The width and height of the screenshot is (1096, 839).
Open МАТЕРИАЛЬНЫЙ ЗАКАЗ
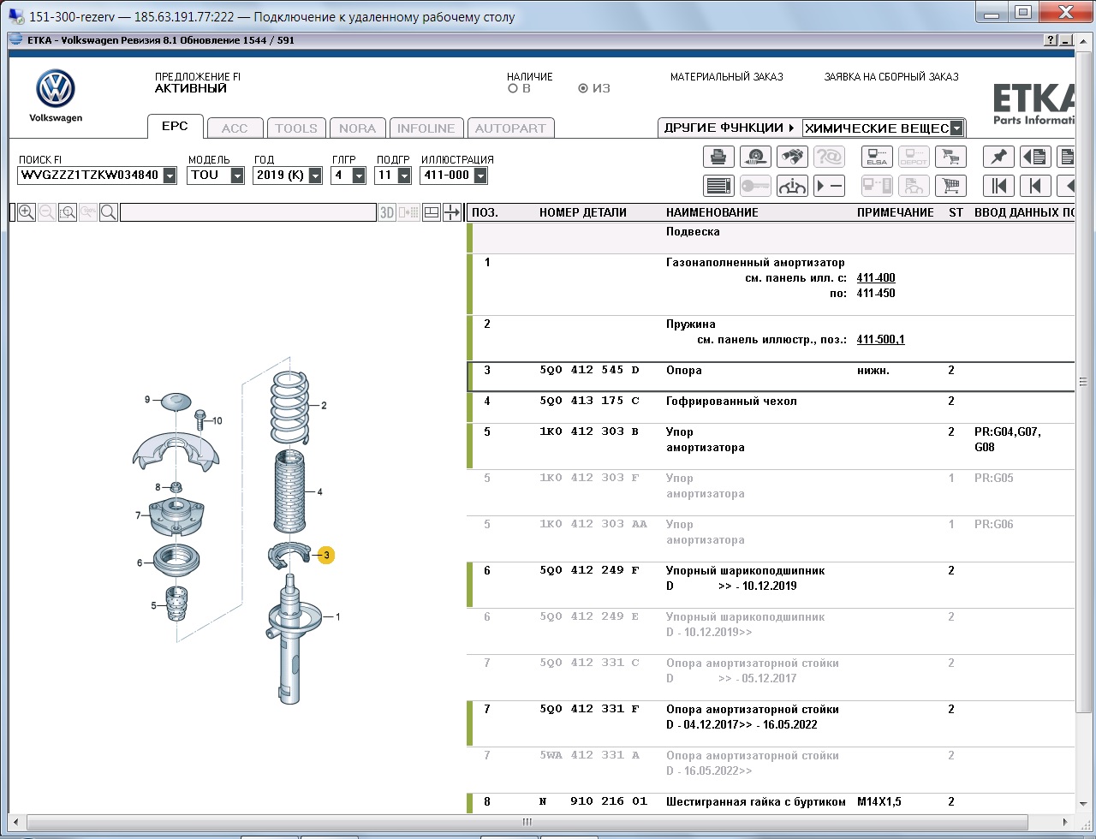point(727,77)
